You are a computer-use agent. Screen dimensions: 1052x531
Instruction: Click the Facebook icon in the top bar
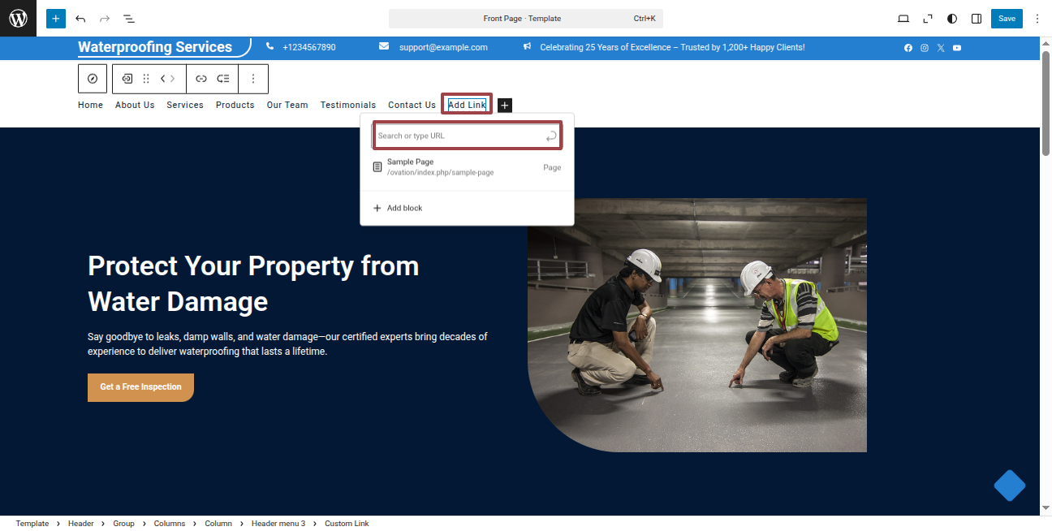pyautogui.click(x=908, y=48)
